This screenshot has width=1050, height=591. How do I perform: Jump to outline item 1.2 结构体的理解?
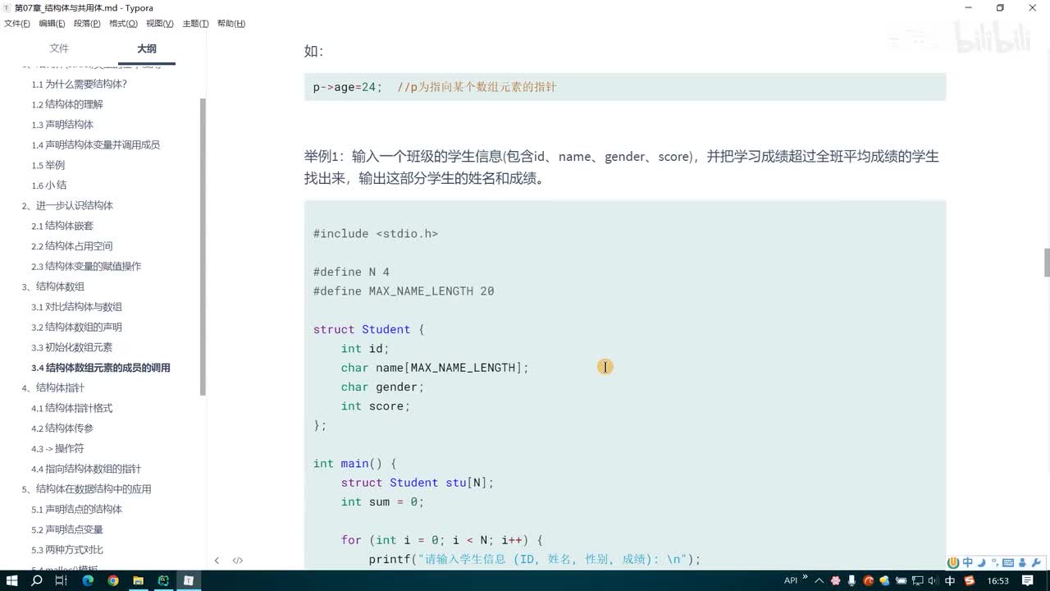click(x=67, y=104)
